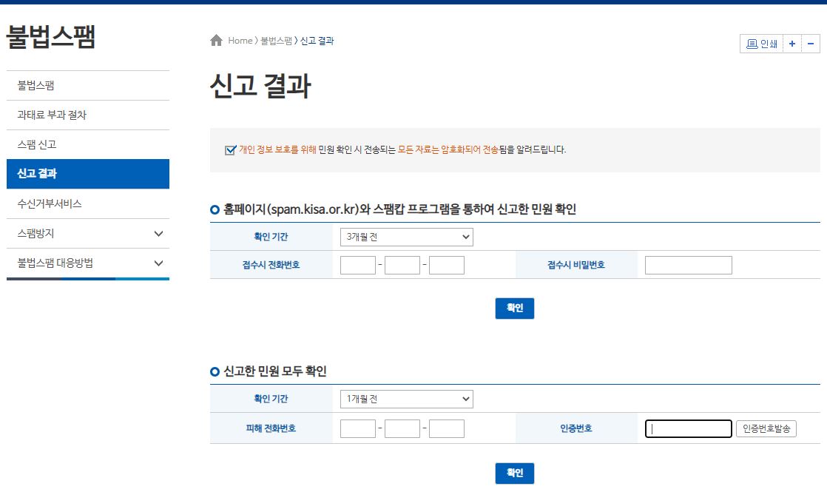Click the 접수시 비밀번호 password field
This screenshot has height=492, width=827.
tap(688, 264)
